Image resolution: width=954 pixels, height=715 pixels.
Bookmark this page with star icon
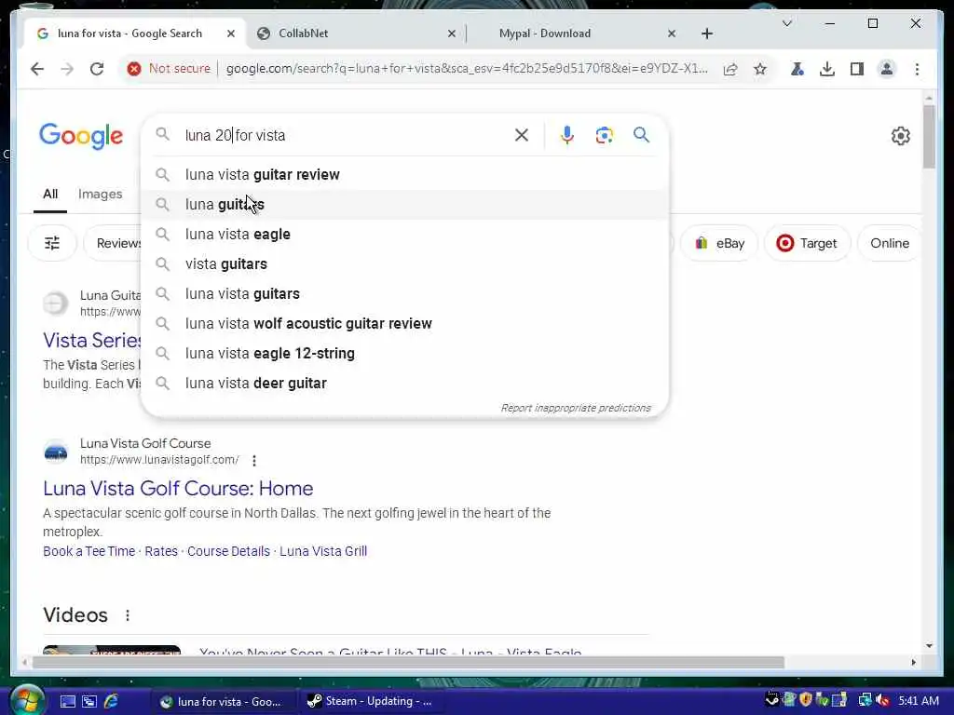pyautogui.click(x=760, y=69)
